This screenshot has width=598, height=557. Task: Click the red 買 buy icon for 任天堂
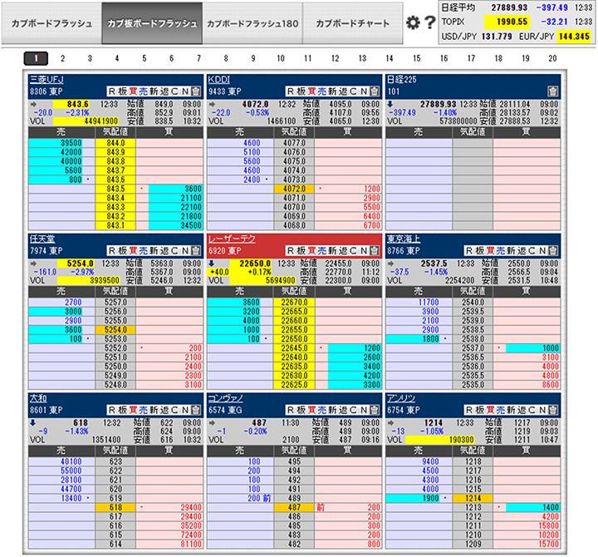click(x=133, y=250)
